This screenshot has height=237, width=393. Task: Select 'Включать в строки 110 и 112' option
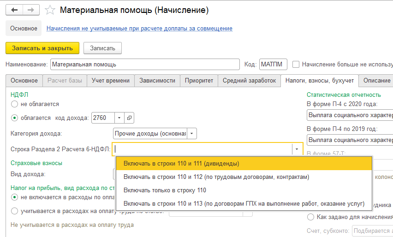pos(216,177)
